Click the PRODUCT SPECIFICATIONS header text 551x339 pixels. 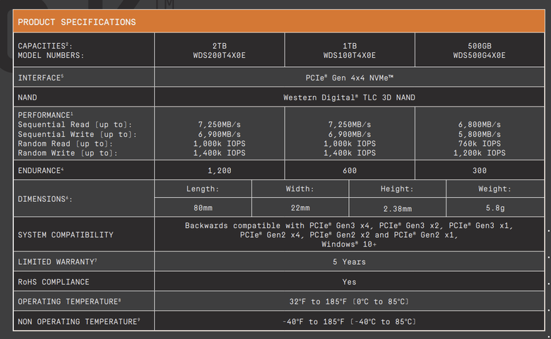[76, 22]
